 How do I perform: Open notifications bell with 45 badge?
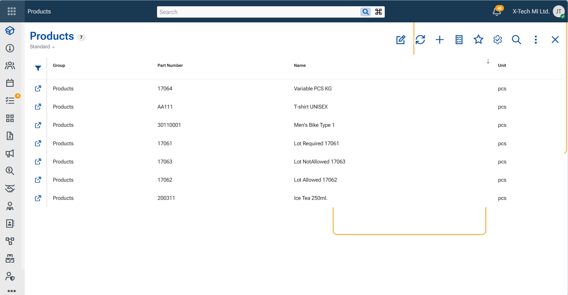pos(497,11)
